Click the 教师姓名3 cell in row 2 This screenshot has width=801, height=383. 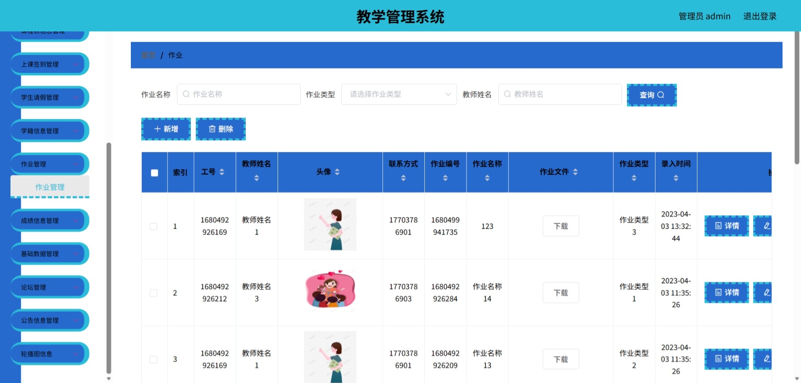257,293
